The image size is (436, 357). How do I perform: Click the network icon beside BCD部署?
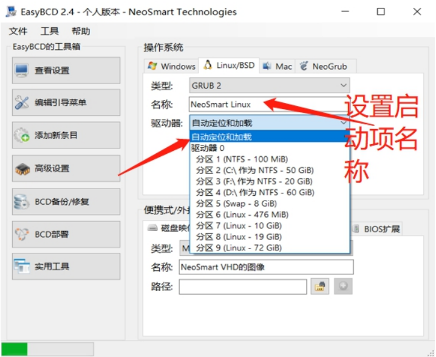pos(22,234)
